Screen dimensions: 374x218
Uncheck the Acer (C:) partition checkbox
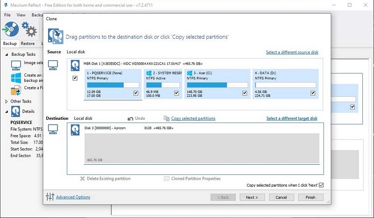(245, 93)
